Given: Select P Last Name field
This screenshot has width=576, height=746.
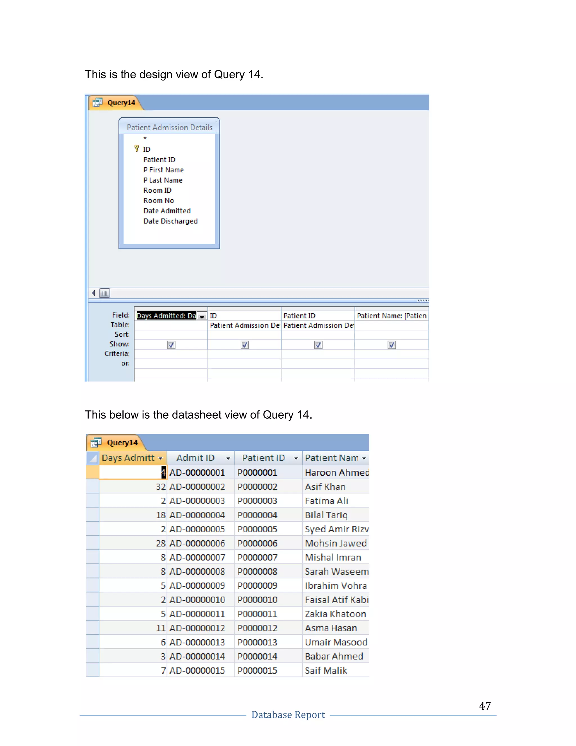Looking at the screenshot, I should (x=163, y=180).
